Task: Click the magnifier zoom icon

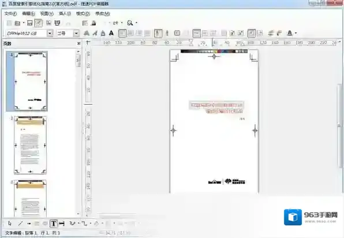Action: tap(130, 23)
